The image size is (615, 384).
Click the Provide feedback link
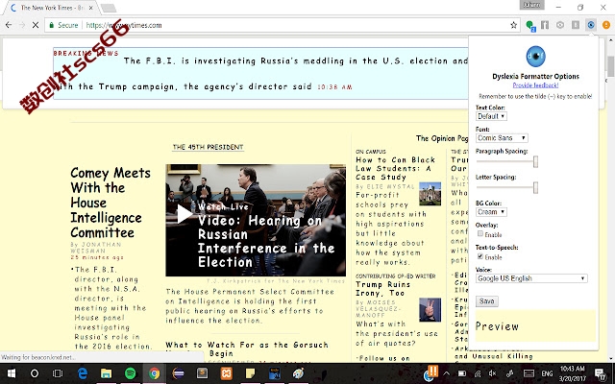(x=535, y=85)
